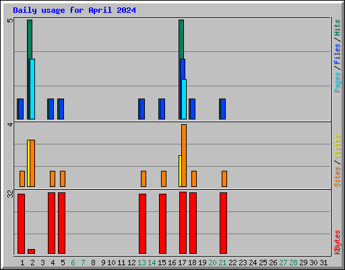Click the green day label '20'
This screenshot has width=345, height=270.
point(212,263)
